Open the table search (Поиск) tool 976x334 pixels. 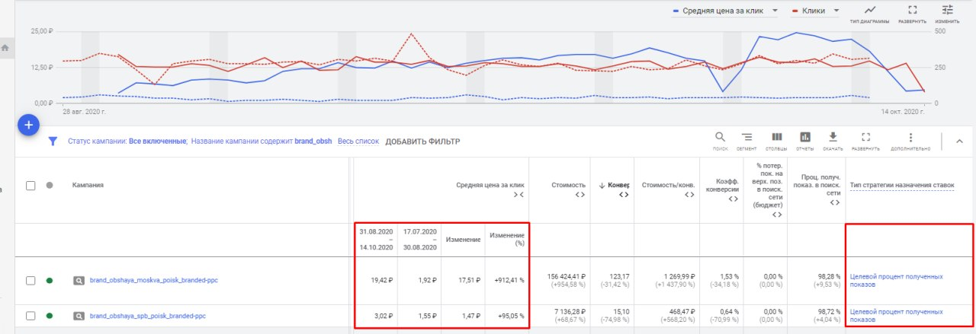[720, 140]
